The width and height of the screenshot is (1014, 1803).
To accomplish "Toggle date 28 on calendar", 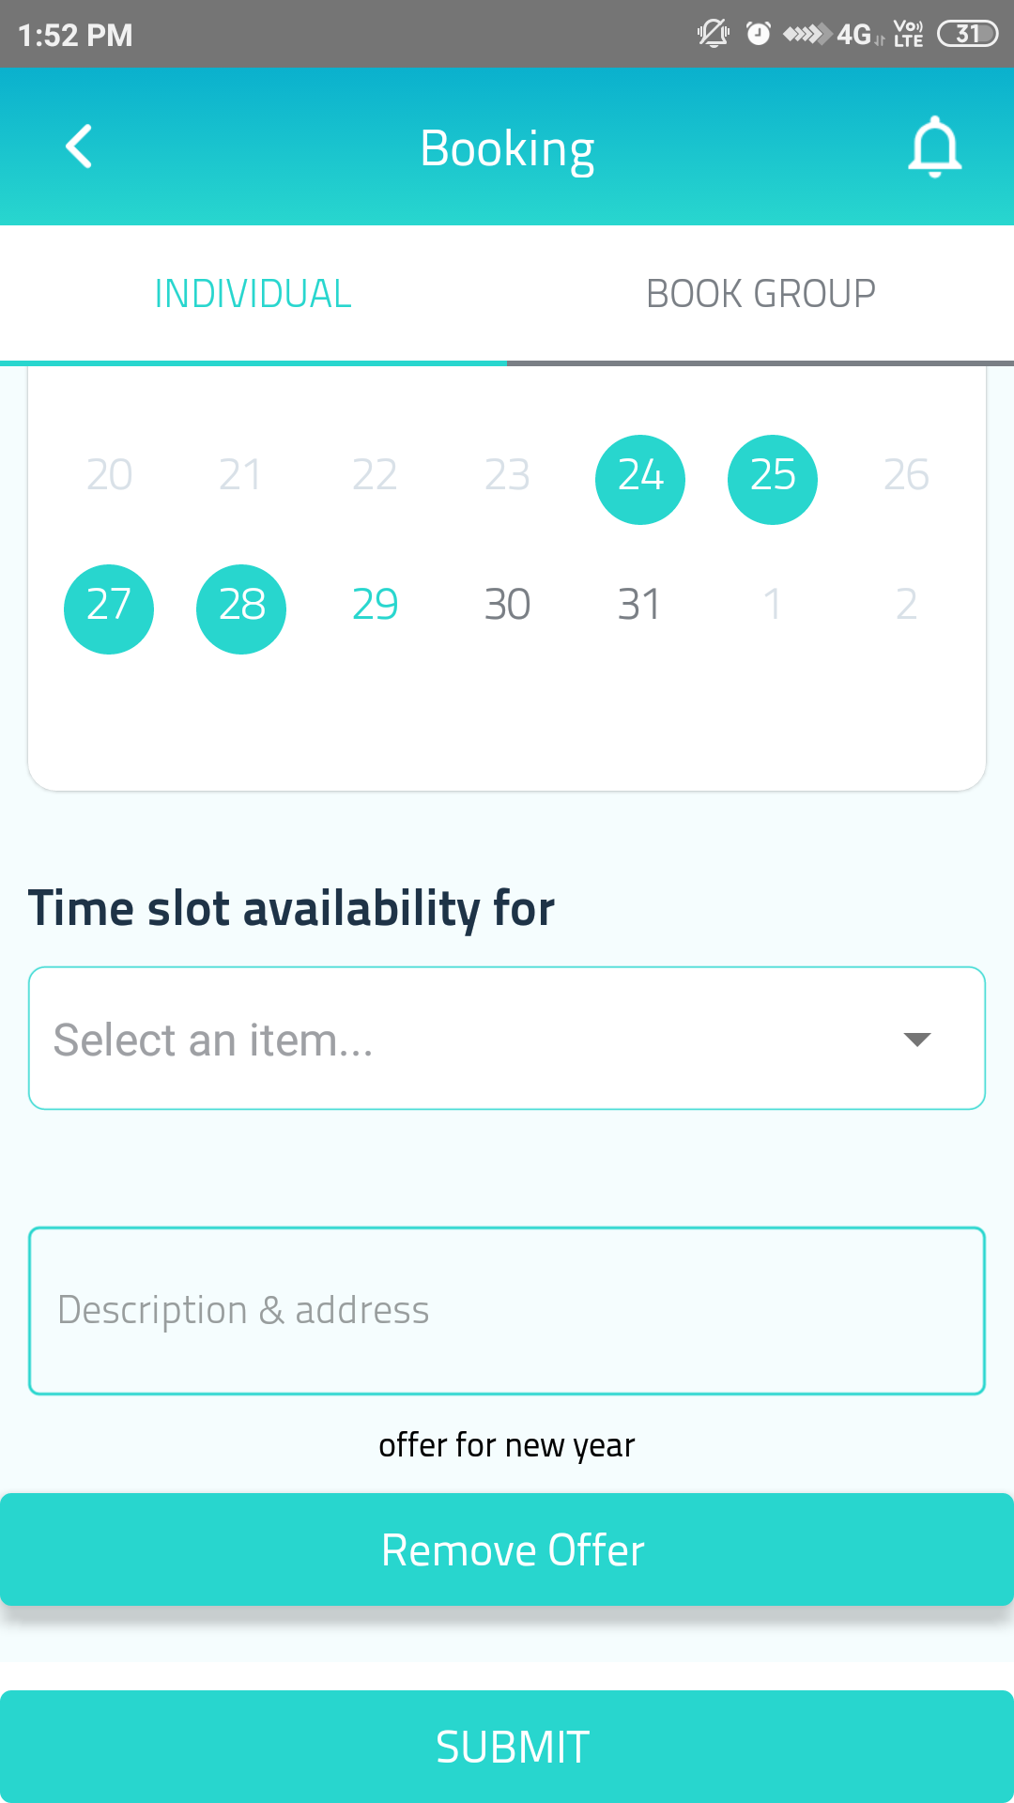I will (x=241, y=609).
